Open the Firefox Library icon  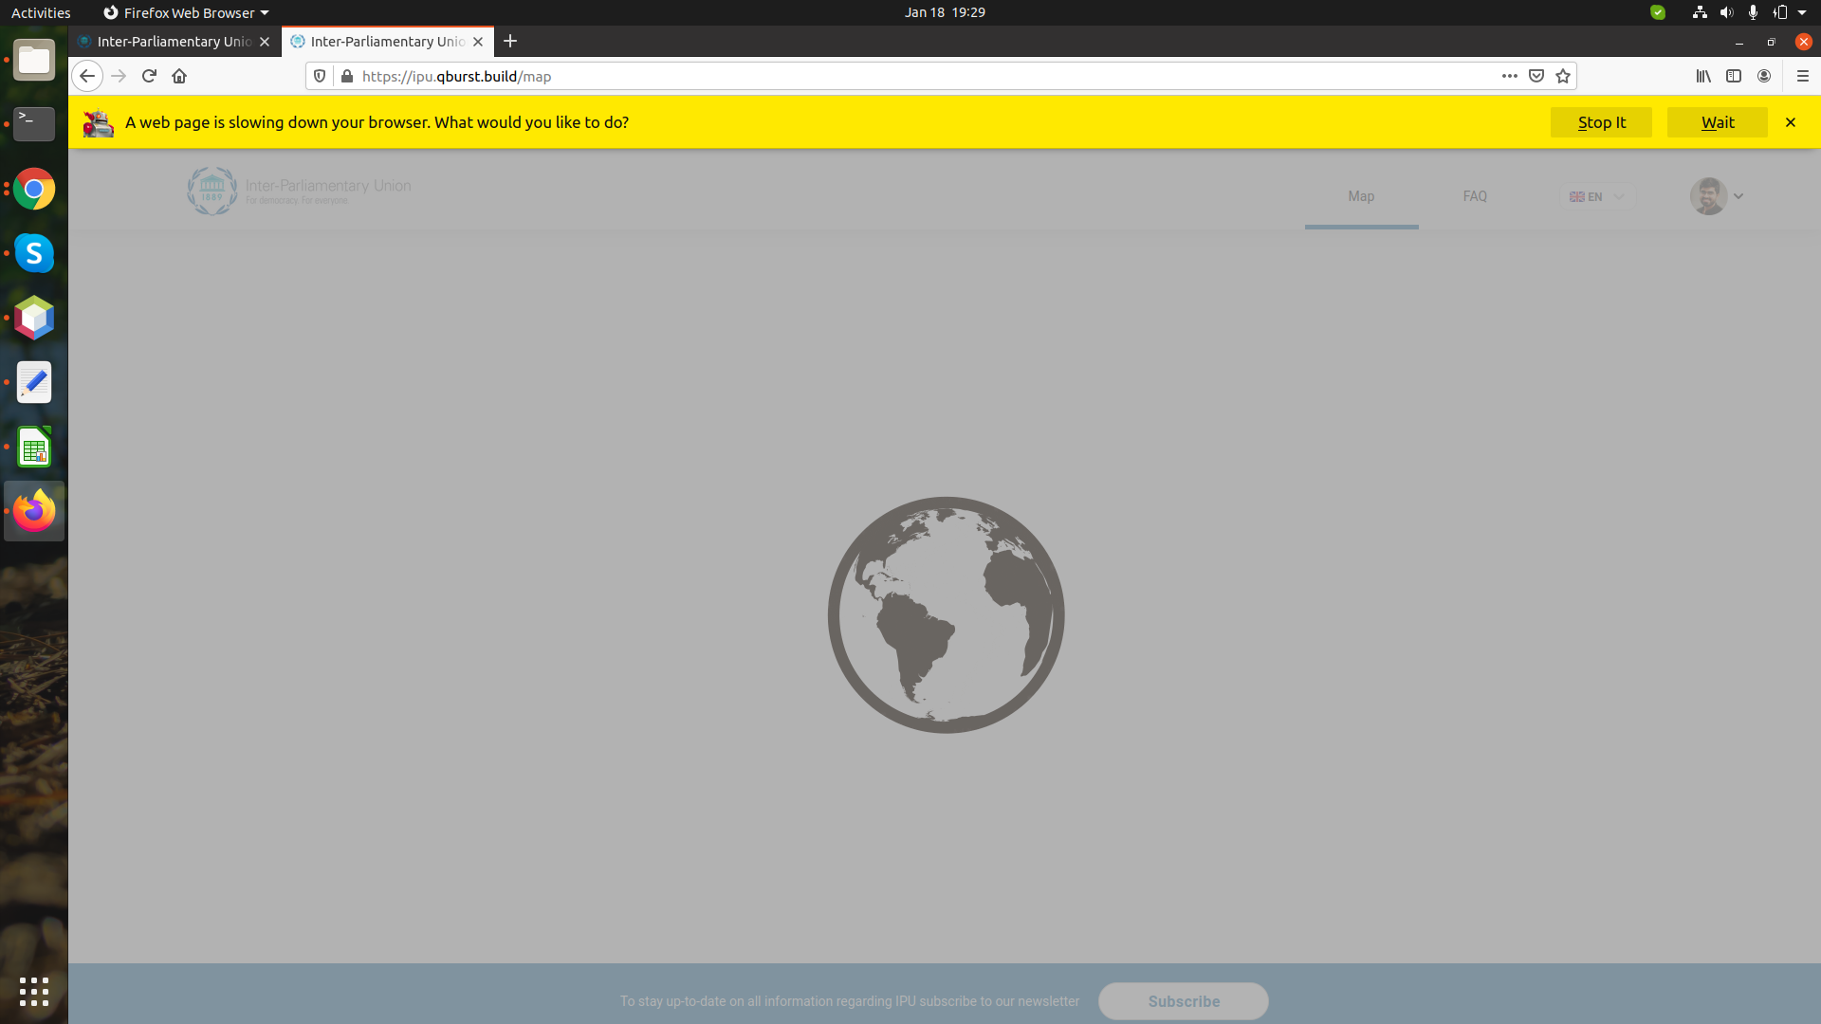tap(1703, 76)
